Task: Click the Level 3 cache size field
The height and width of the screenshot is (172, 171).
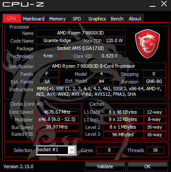Action: (123, 135)
